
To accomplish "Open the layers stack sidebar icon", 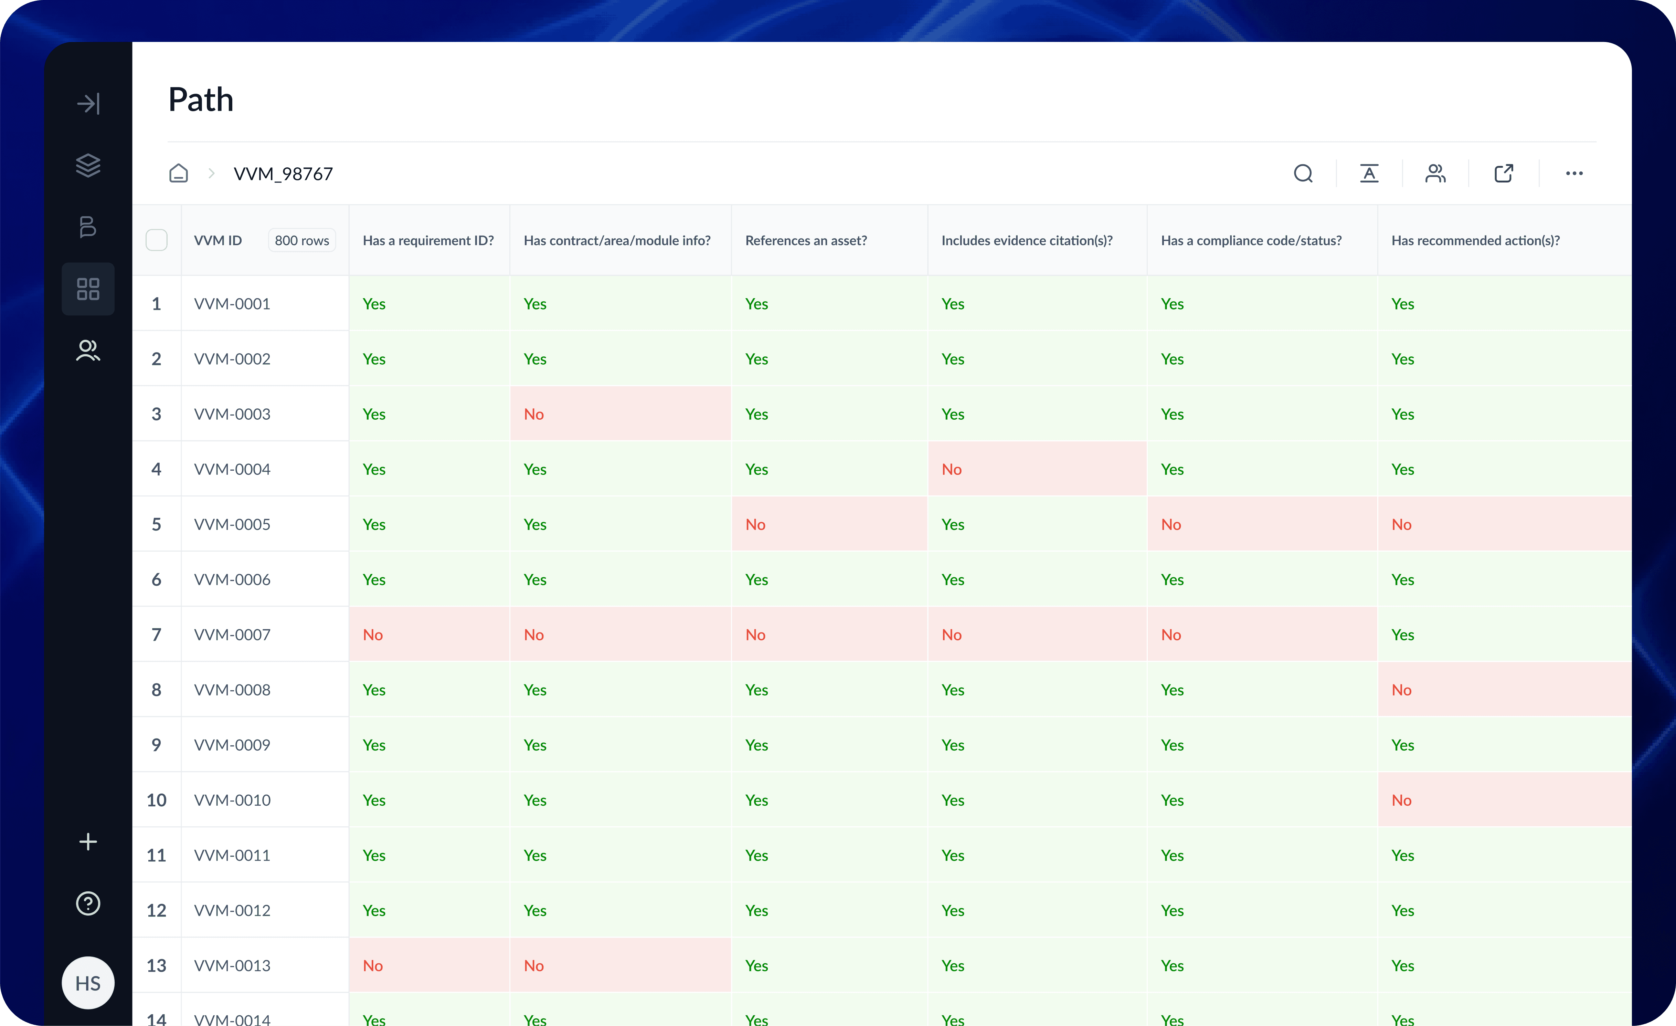I will click(88, 165).
